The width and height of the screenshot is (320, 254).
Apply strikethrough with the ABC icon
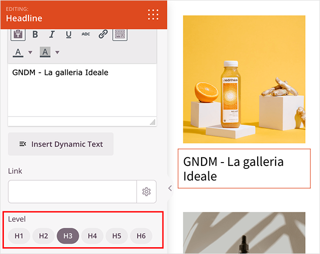click(86, 34)
